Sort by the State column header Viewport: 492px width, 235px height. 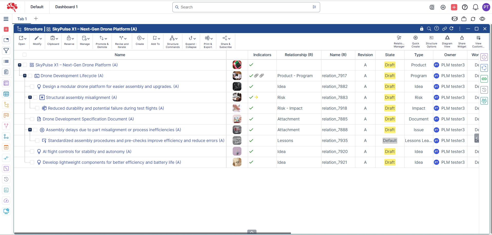pyautogui.click(x=389, y=55)
